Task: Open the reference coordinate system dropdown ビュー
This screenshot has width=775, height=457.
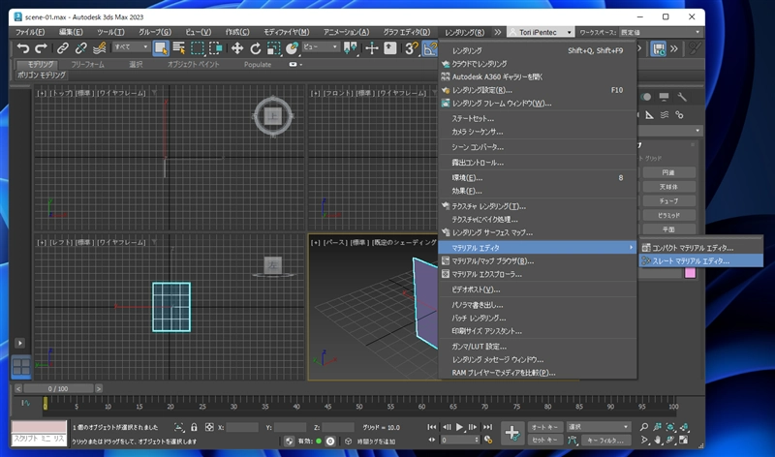Action: point(321,46)
